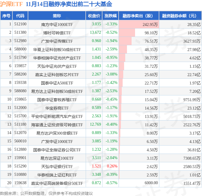Select 平安中证新能源汽车产业ETF name
The height and width of the screenshot is (196, 202).
pyautogui.click(x=57, y=116)
